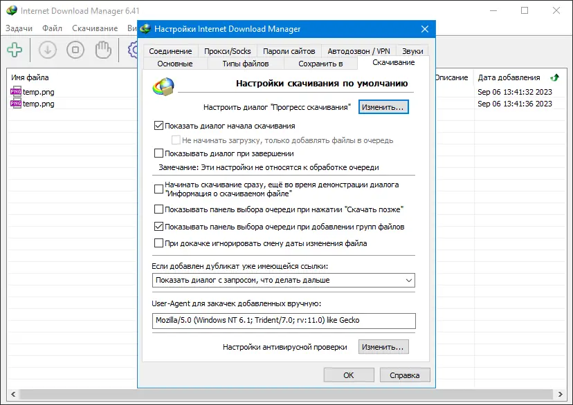Uncheck the queue panel option for групп файлов
Screen dimensions: 573x405
tap(158, 227)
